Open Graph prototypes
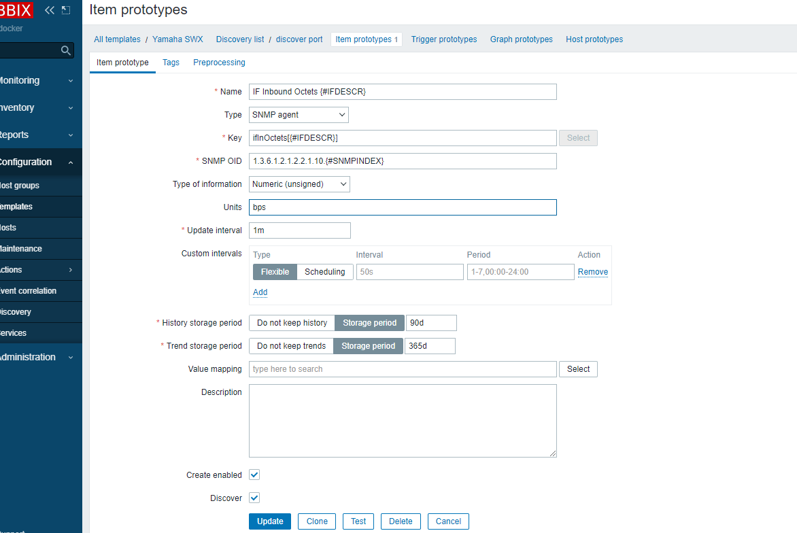 click(521, 39)
